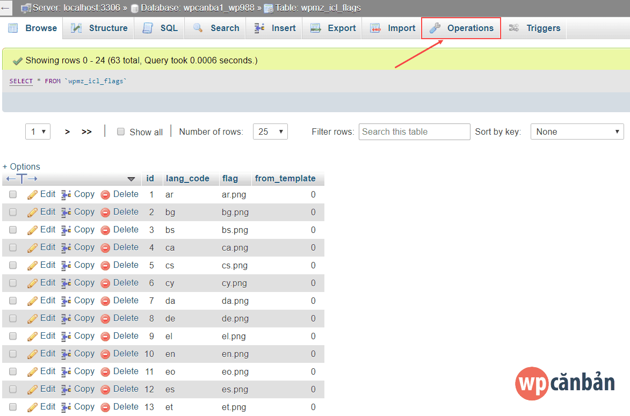Click the Insert tab icon
630x416 pixels.
(260, 28)
